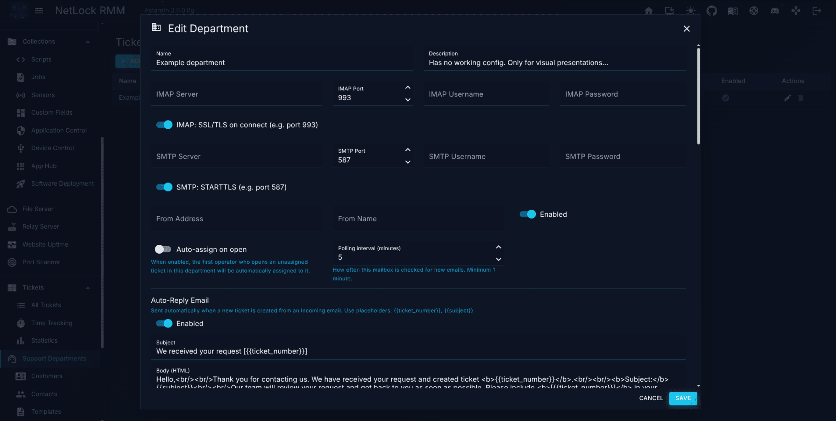Toggle the Auto-Reply Email Enabled switch
836x421 pixels.
[164, 323]
